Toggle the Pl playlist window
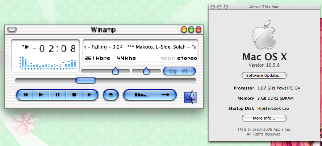Screen dimensions: 322x146 [x=187, y=71]
